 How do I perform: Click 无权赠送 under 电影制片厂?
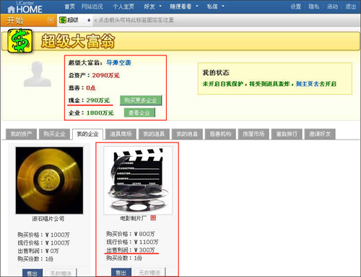tap(149, 273)
